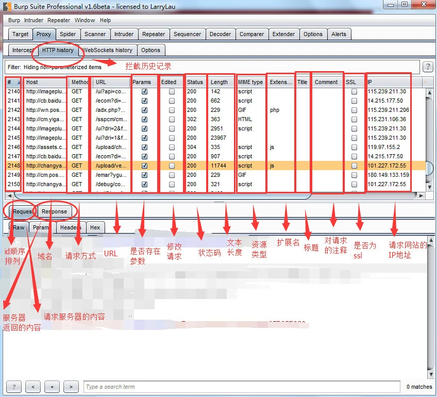Toggle the Params checkbox in row 2145
The image size is (437, 397).
(144, 138)
